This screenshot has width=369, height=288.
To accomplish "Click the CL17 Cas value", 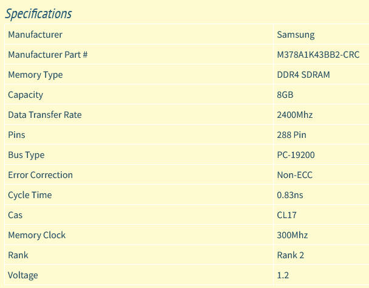I will pos(286,215).
